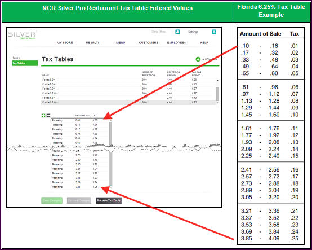
Task: Select the Repeating row with breakpoint 3.21
Action: pos(79,169)
